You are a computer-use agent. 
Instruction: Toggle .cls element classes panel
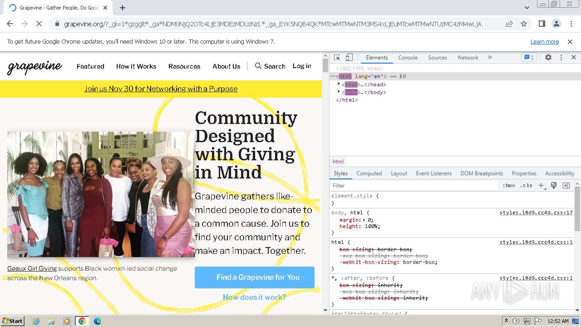pyautogui.click(x=526, y=185)
